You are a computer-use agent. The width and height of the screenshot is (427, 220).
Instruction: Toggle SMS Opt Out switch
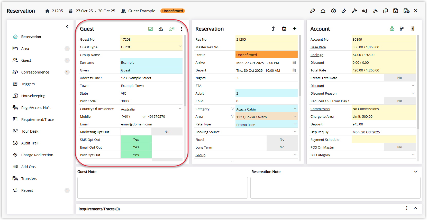click(x=151, y=140)
